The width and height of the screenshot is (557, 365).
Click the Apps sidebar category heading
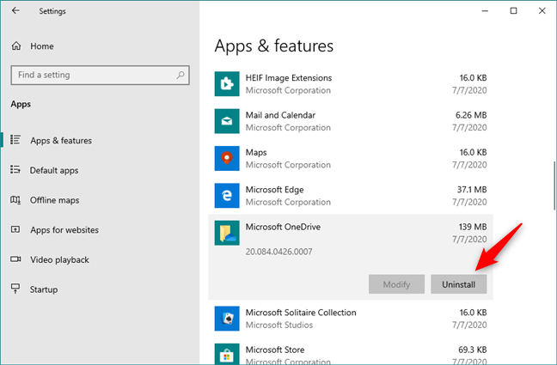(21, 104)
